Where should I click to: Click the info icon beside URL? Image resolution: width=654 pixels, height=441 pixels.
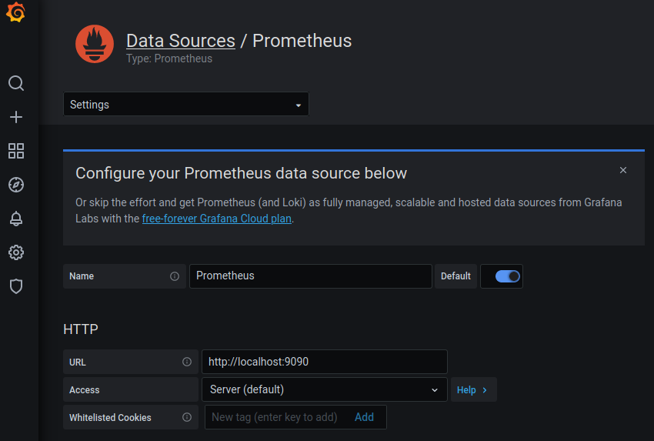187,362
